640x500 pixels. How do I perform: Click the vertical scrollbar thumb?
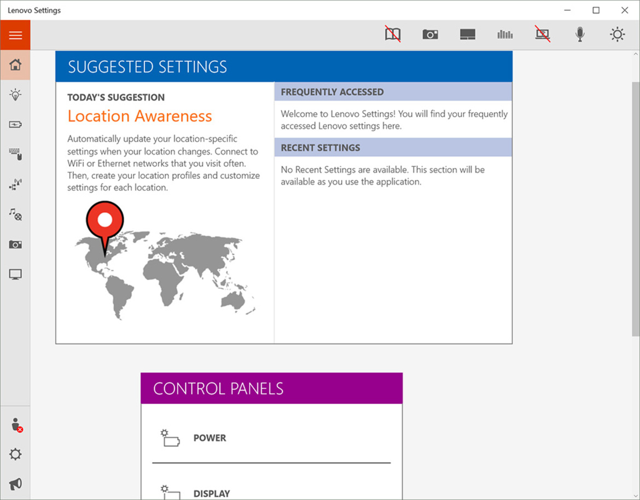pyautogui.click(x=636, y=209)
